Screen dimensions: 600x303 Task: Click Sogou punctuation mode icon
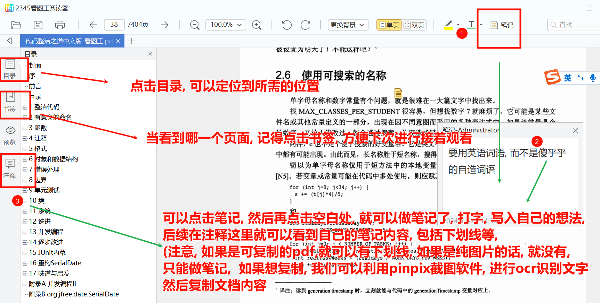[x=580, y=78]
